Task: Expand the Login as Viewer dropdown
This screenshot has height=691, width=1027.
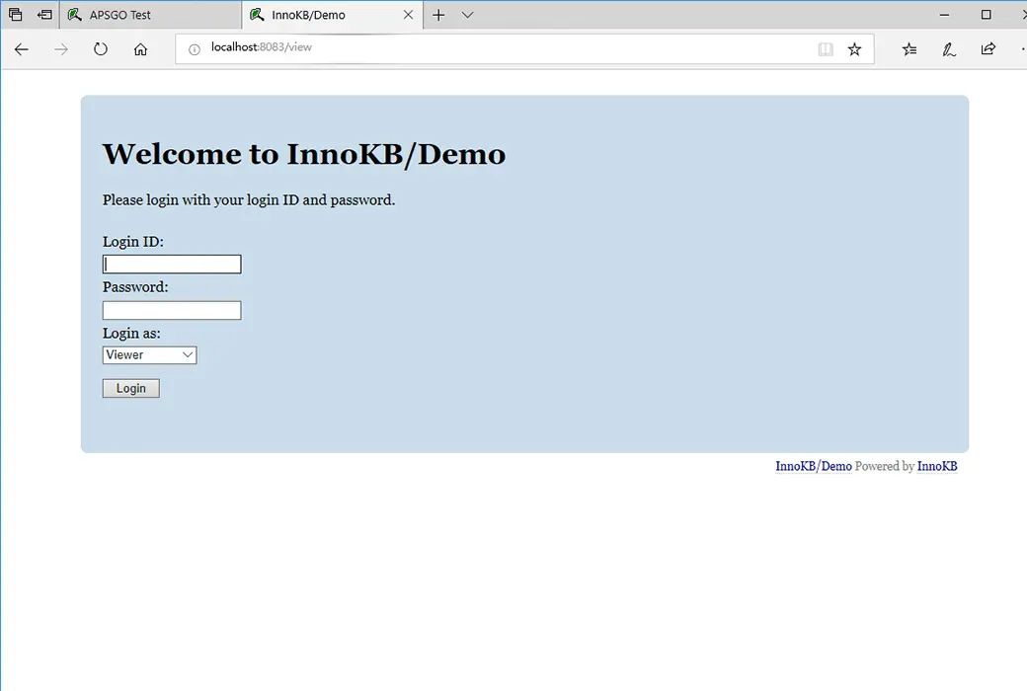Action: [149, 355]
